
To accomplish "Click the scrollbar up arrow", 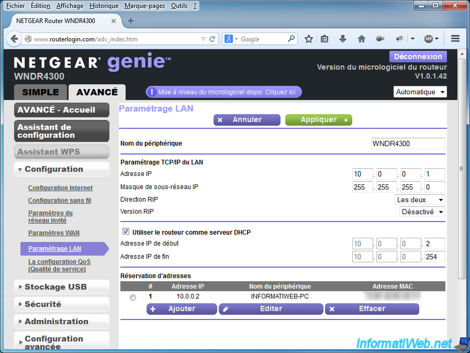I will (462, 54).
